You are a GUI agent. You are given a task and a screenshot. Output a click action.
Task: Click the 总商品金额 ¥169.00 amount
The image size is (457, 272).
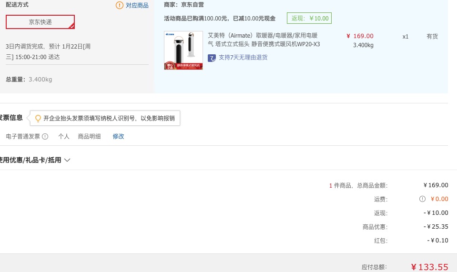[436, 185]
